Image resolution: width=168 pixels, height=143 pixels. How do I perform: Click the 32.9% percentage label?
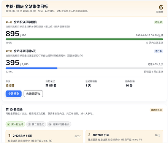(x=9, y=72)
